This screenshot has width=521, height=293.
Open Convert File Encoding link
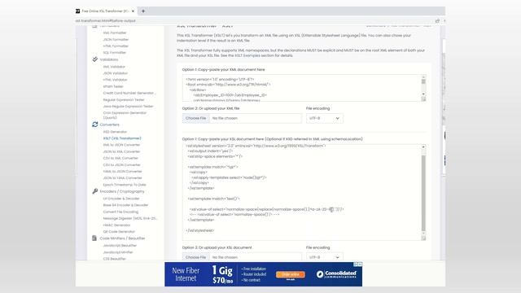point(120,212)
